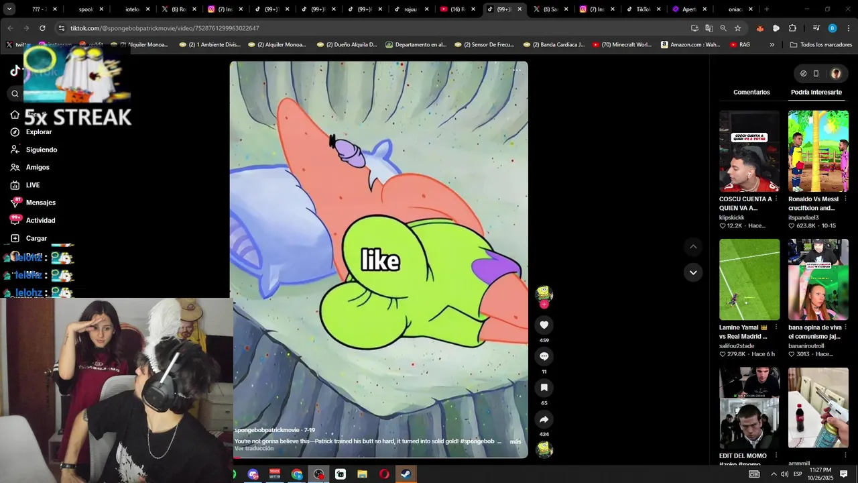Click klipskickk channel name
This screenshot has height=483, width=858.
coord(732,217)
